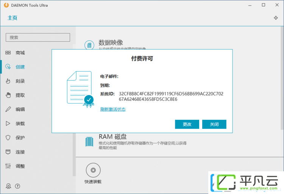Open the 提取 section
Viewport: 284px width, 194px height.
tap(20, 95)
